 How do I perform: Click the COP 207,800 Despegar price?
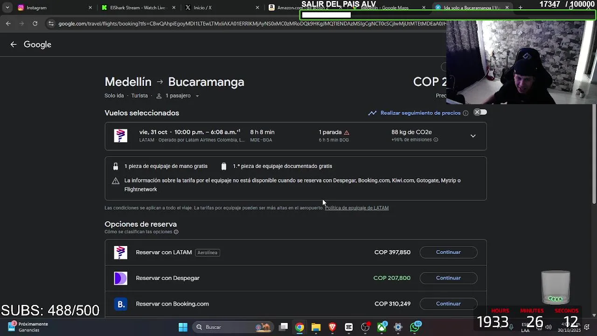392,278
